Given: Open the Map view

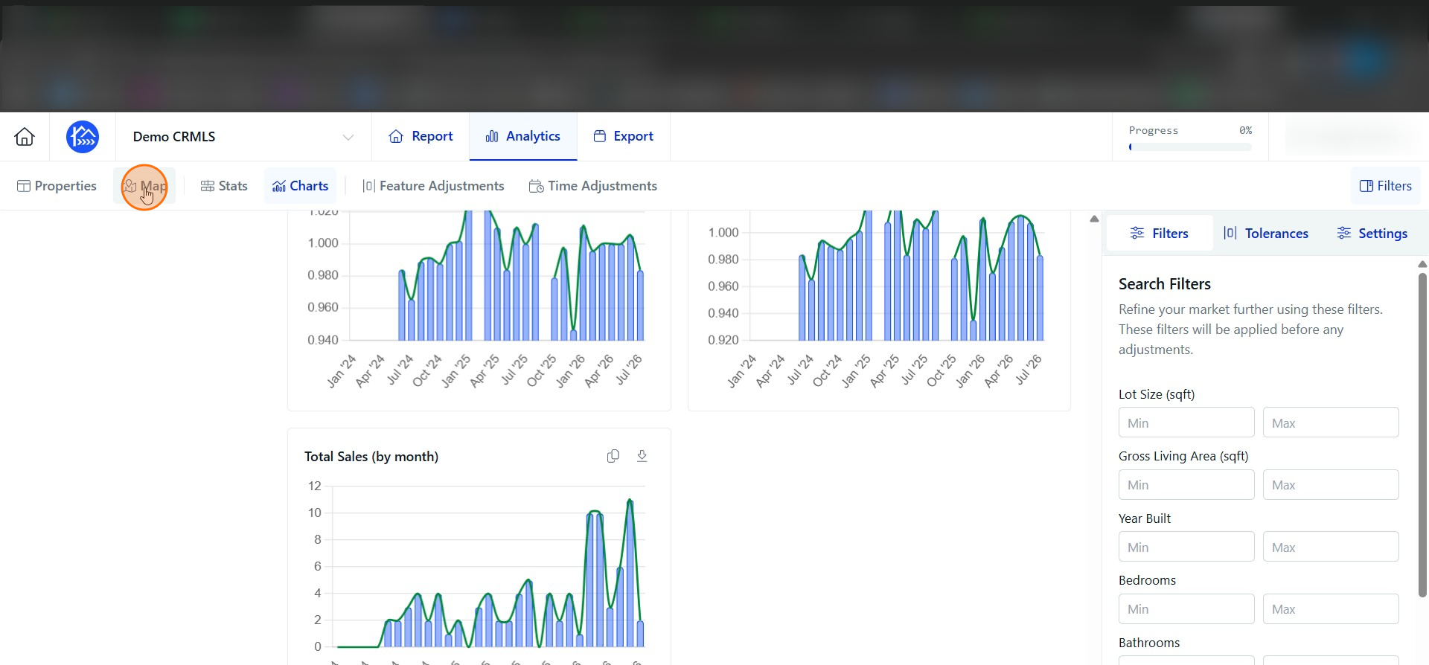Looking at the screenshot, I should click(x=144, y=186).
